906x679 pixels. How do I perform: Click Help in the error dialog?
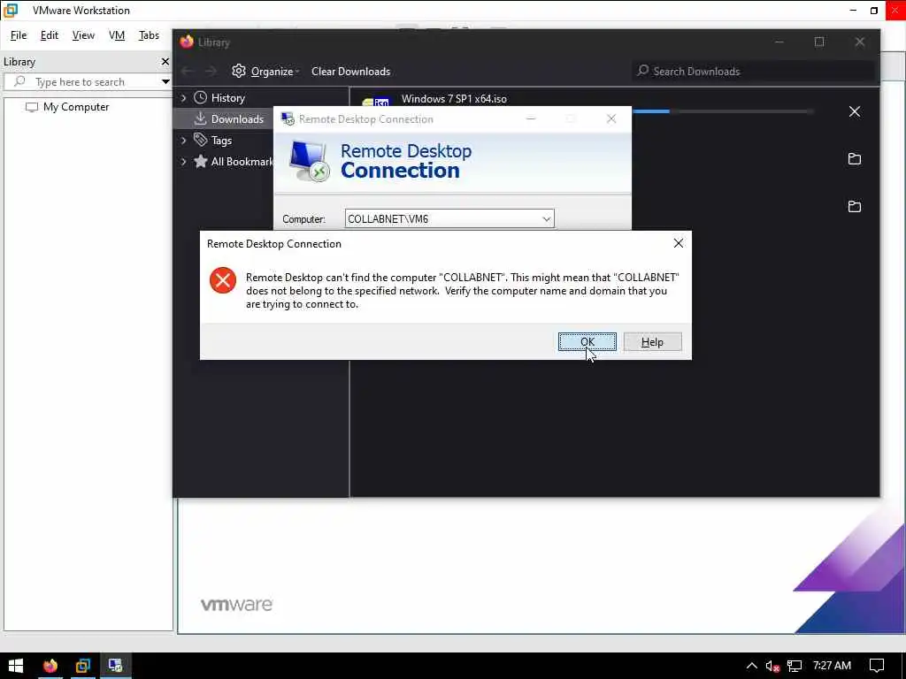pos(652,342)
